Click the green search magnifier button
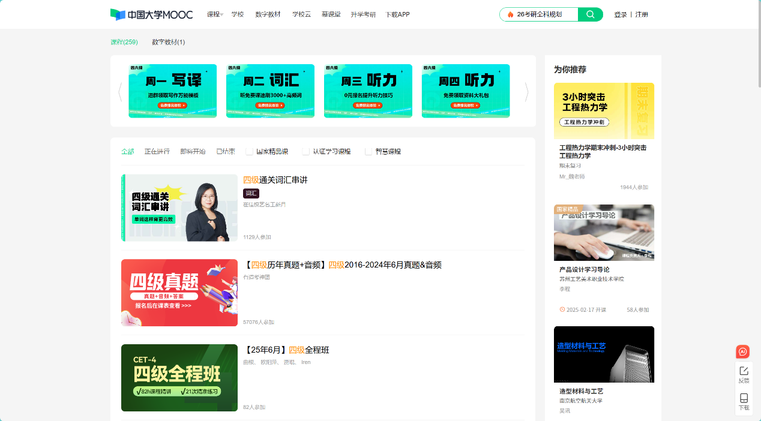Image resolution: width=761 pixels, height=421 pixels. click(x=590, y=14)
